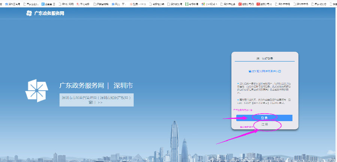
Task: Click the 深圳市 city name text
Action: [123, 86]
